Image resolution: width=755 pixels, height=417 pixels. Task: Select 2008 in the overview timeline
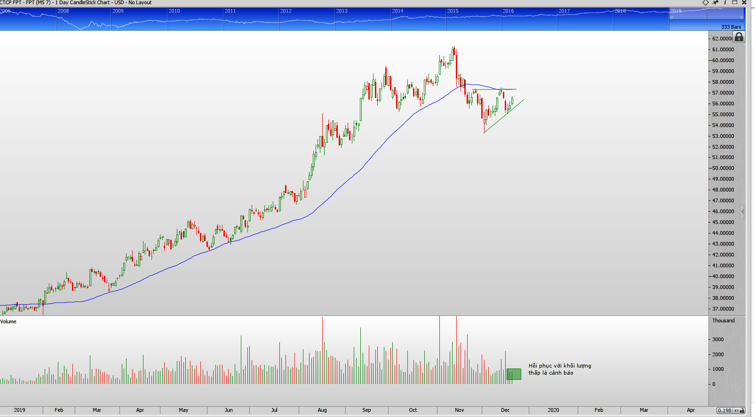63,11
